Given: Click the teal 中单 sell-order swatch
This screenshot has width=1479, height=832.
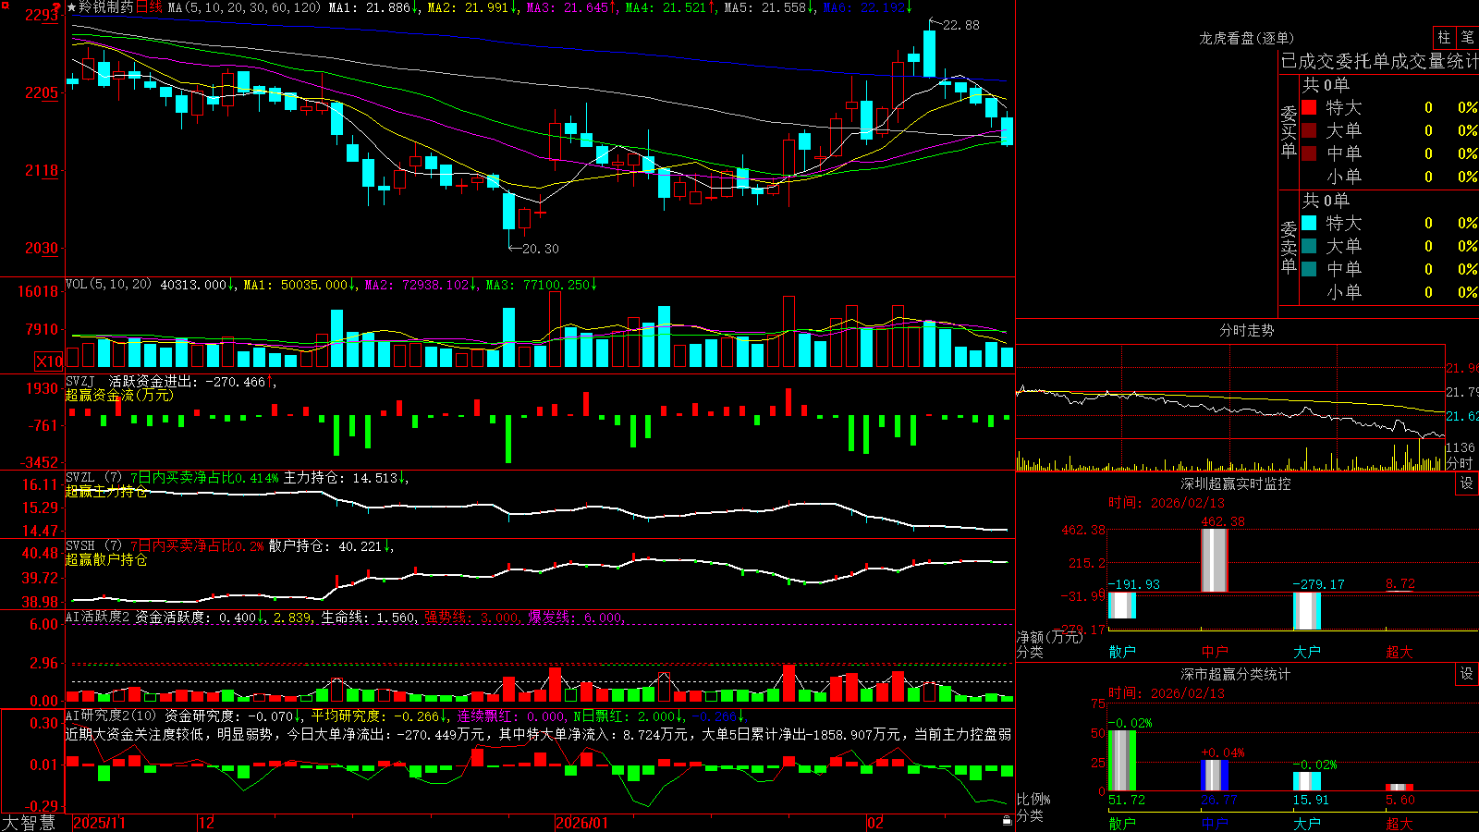Looking at the screenshot, I should [1309, 269].
